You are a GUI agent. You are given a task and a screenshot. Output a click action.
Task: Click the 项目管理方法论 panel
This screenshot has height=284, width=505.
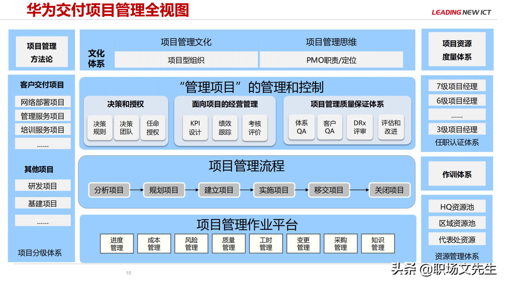[42, 52]
